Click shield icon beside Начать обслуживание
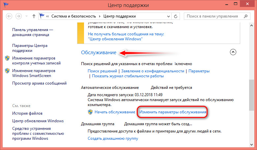The height and width of the screenshot is (150, 257). coord(90,112)
